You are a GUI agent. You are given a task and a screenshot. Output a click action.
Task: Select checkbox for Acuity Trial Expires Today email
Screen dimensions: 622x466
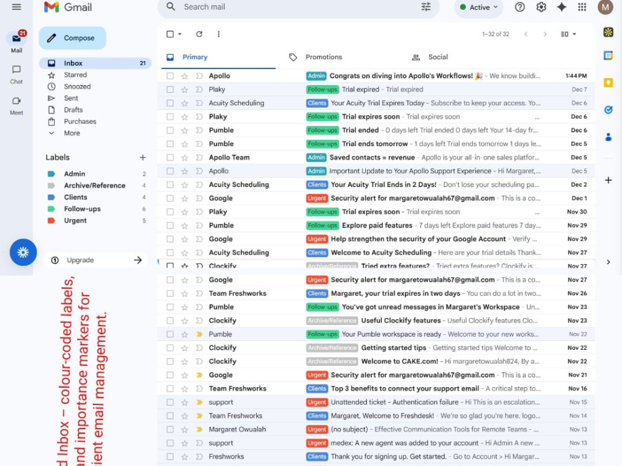170,103
